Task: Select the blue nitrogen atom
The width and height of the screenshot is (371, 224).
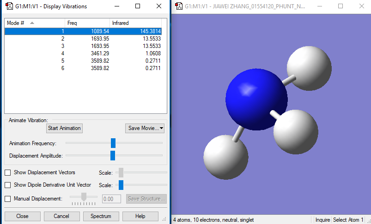Action: (x=255, y=100)
